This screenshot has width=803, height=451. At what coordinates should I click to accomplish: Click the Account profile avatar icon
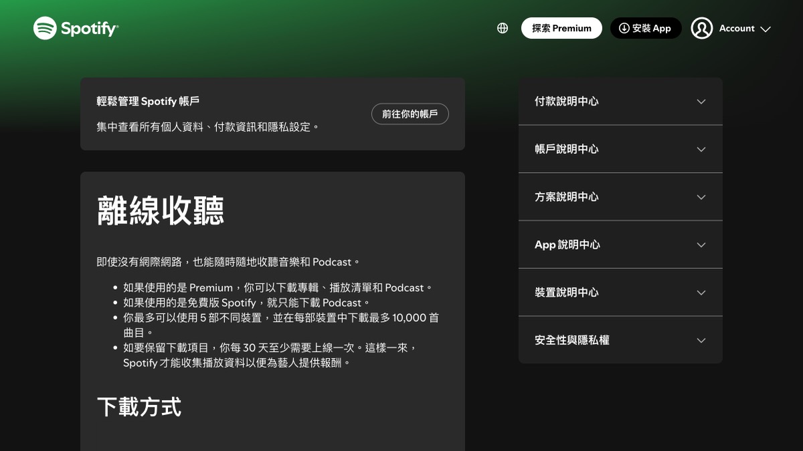click(702, 28)
